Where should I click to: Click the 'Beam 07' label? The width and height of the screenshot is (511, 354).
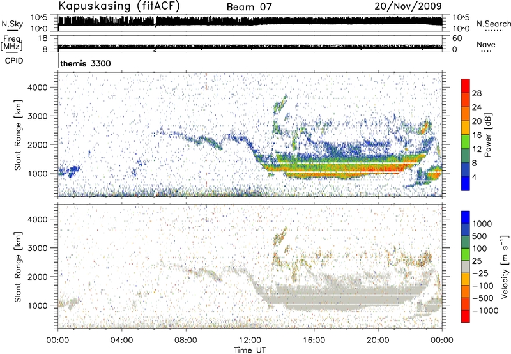pyautogui.click(x=249, y=6)
